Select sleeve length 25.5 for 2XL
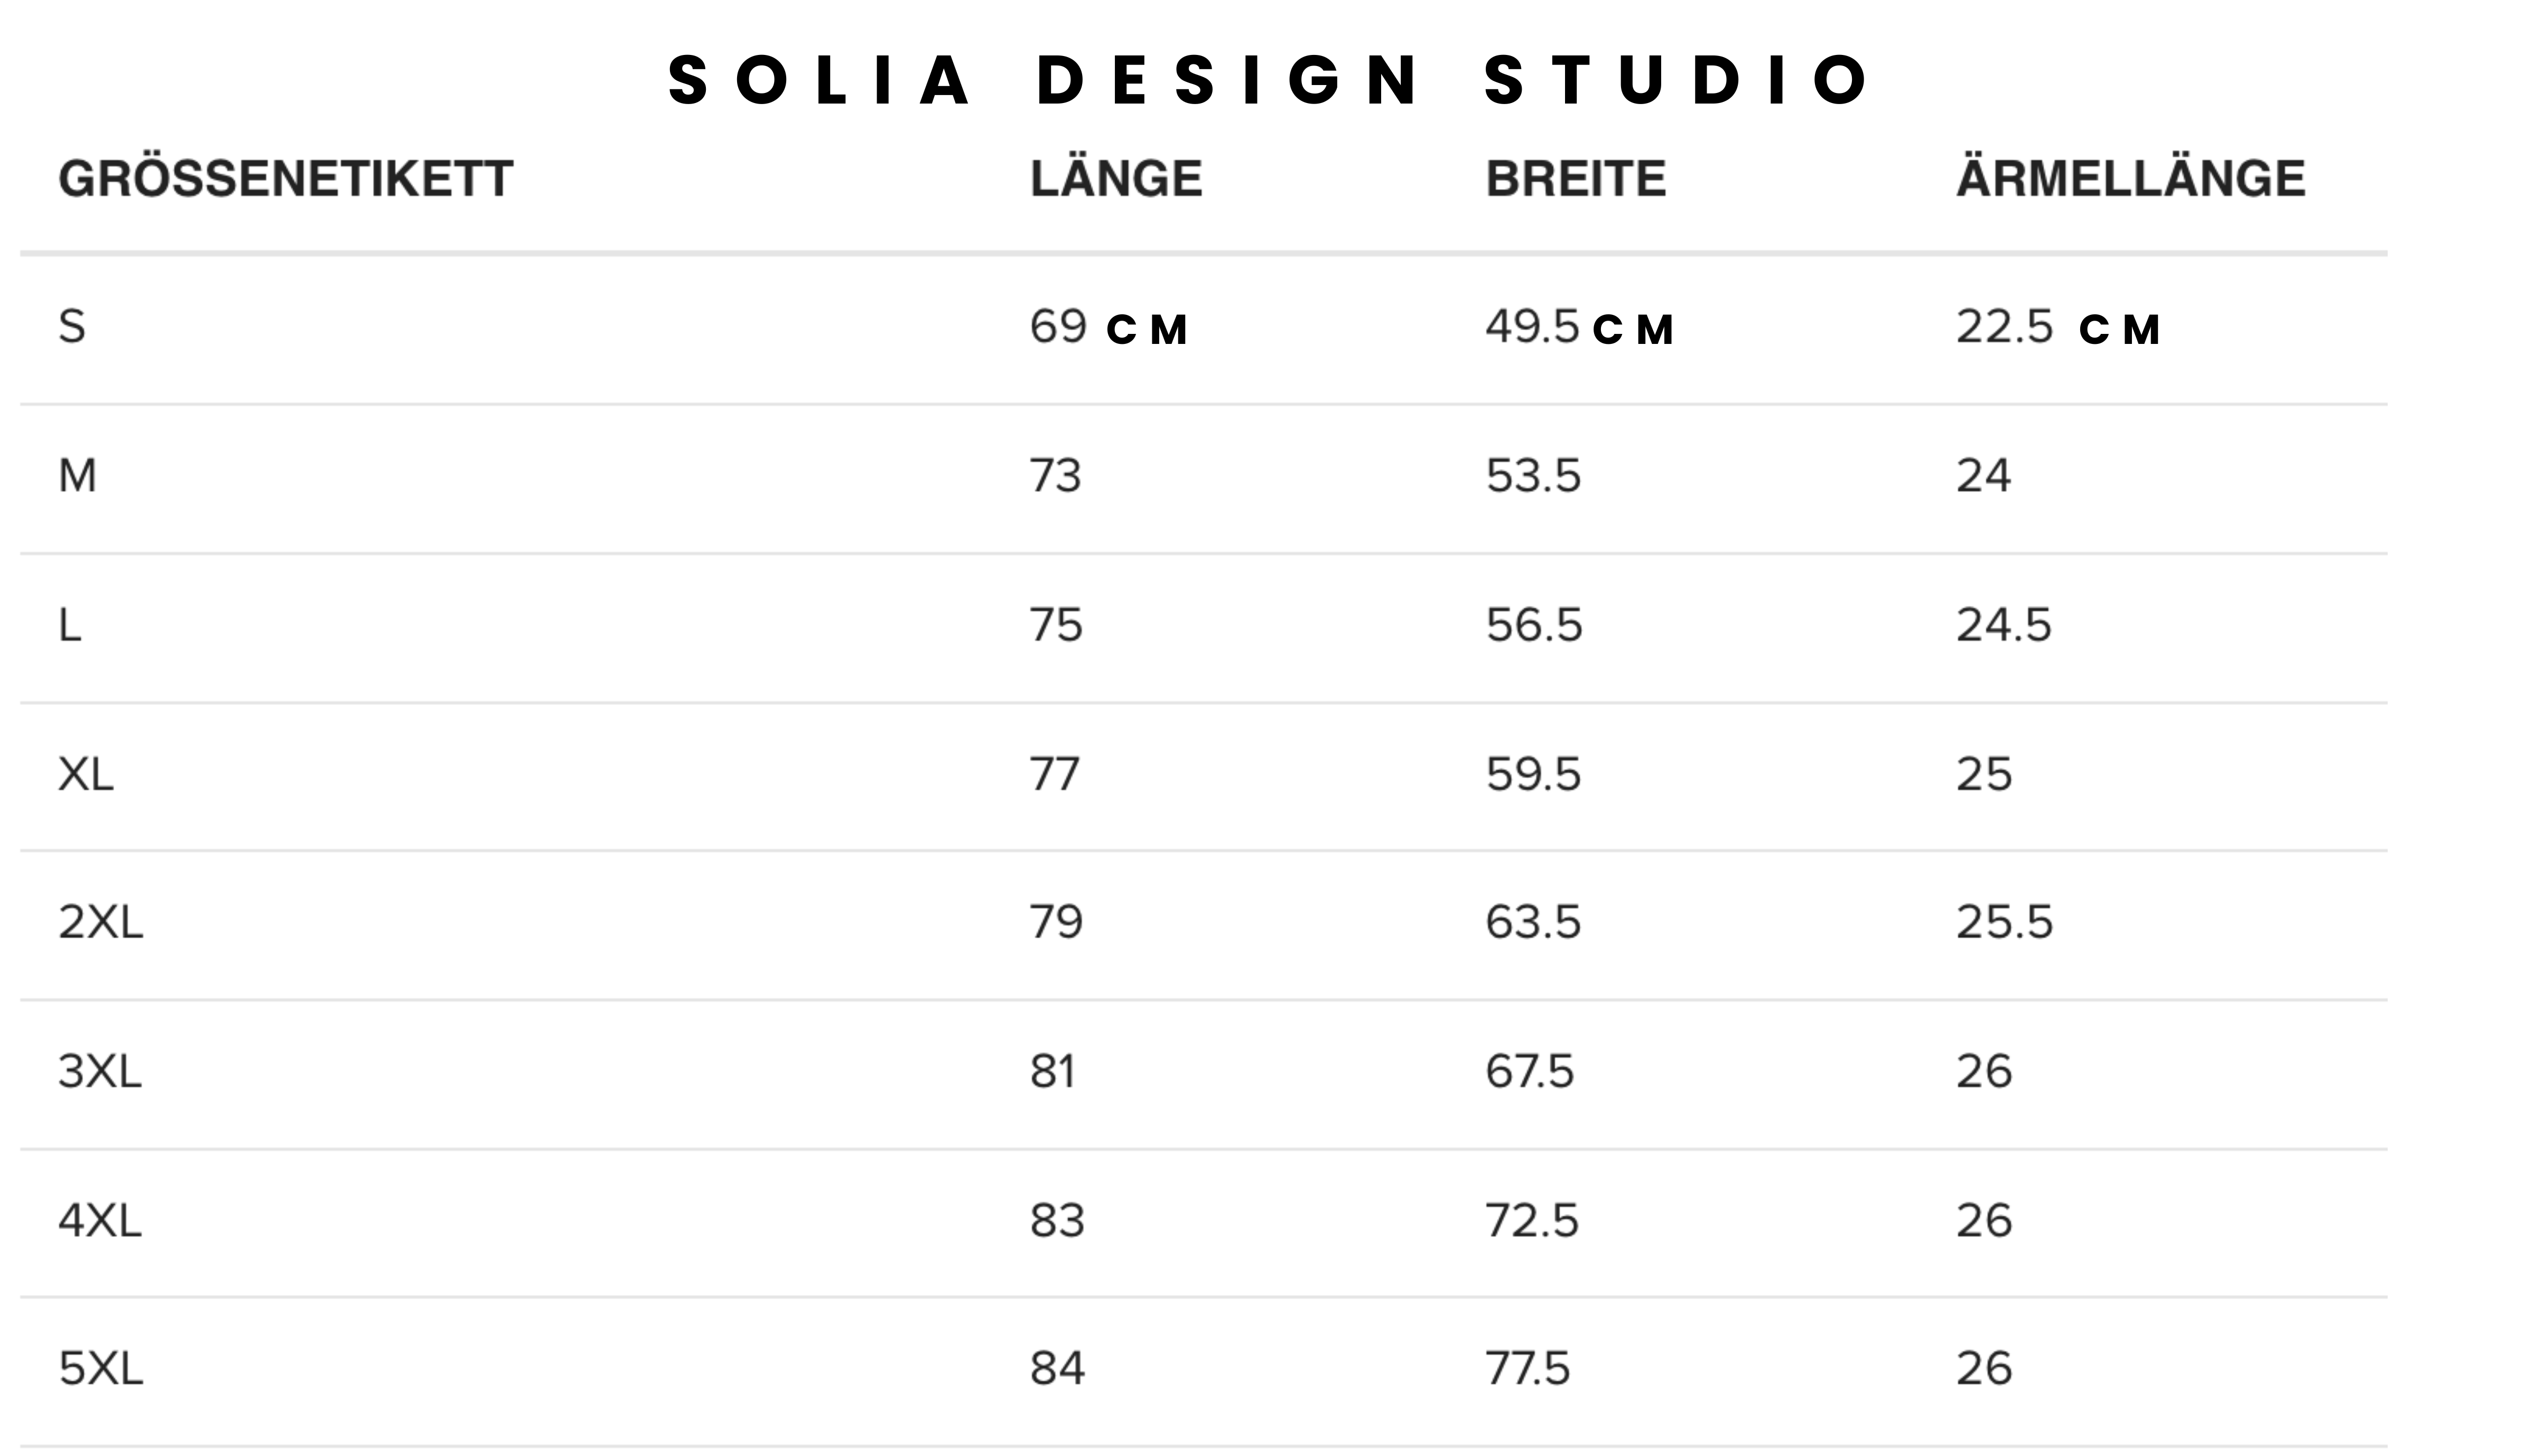 [x=2004, y=923]
